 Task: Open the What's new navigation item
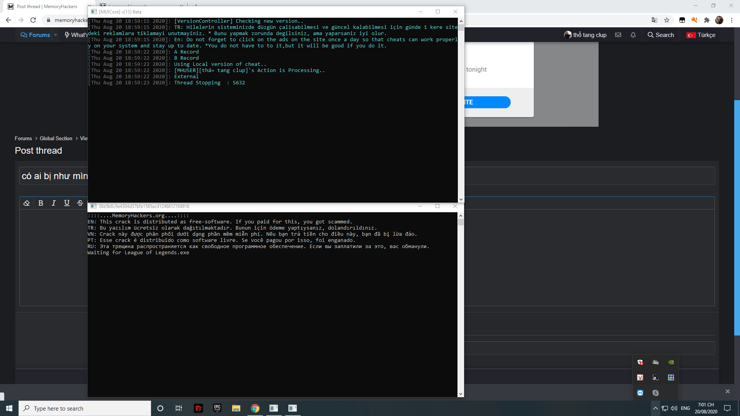coord(76,35)
